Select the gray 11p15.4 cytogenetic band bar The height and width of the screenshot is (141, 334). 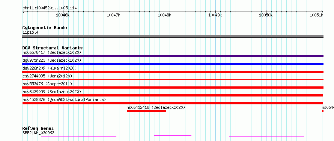tap(173, 36)
